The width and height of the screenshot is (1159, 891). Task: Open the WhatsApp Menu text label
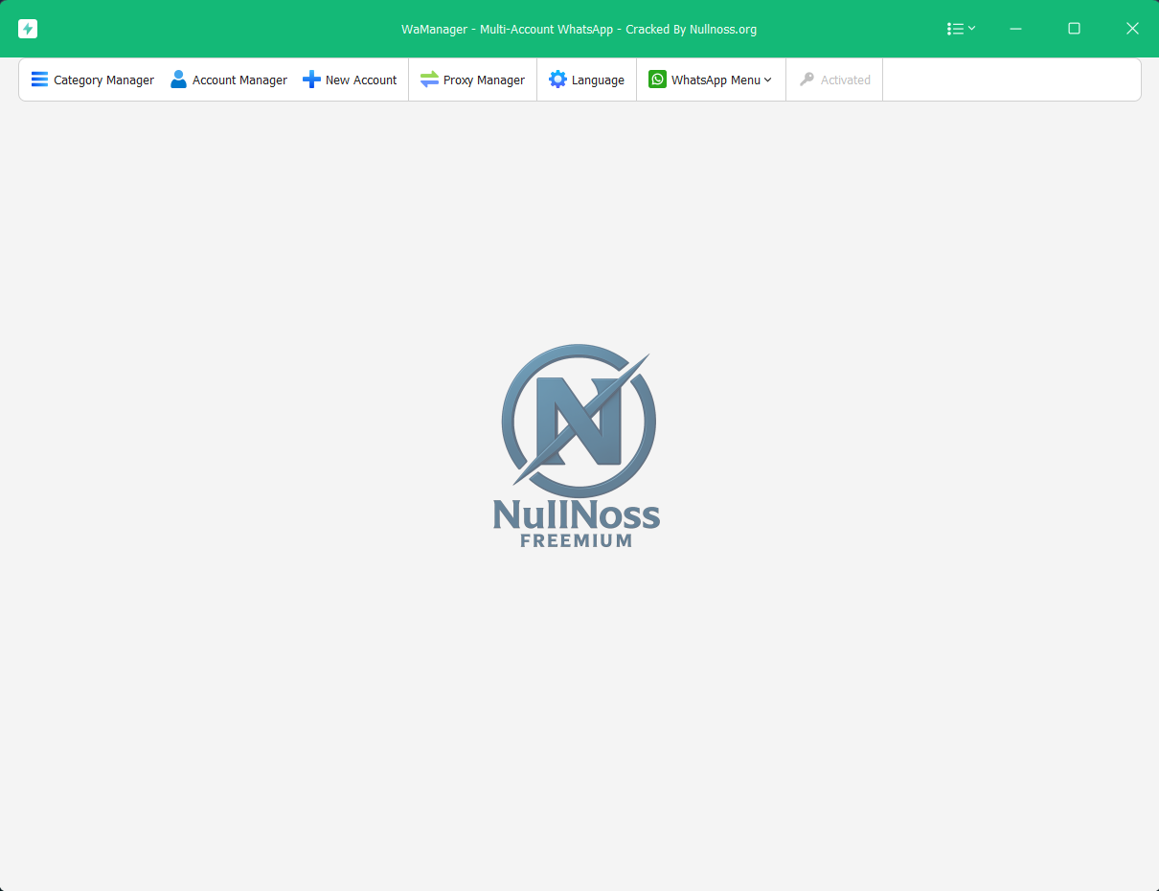pyautogui.click(x=715, y=80)
